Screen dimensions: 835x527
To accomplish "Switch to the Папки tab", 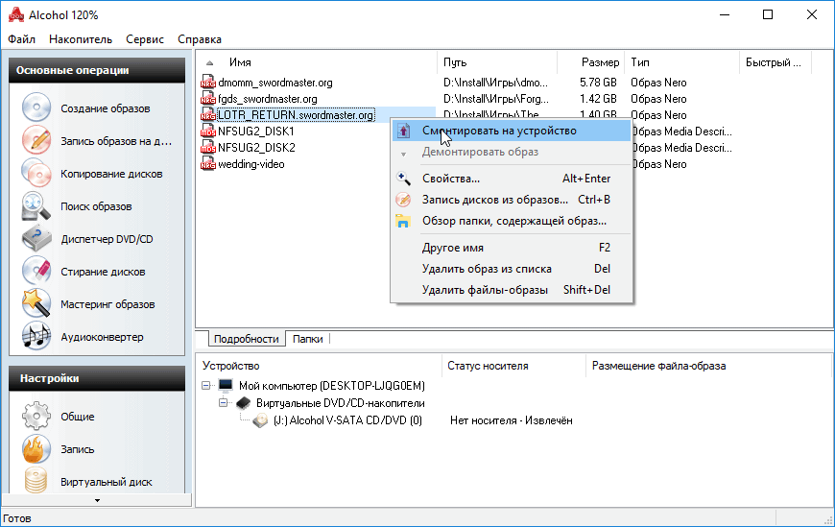I will [x=307, y=339].
